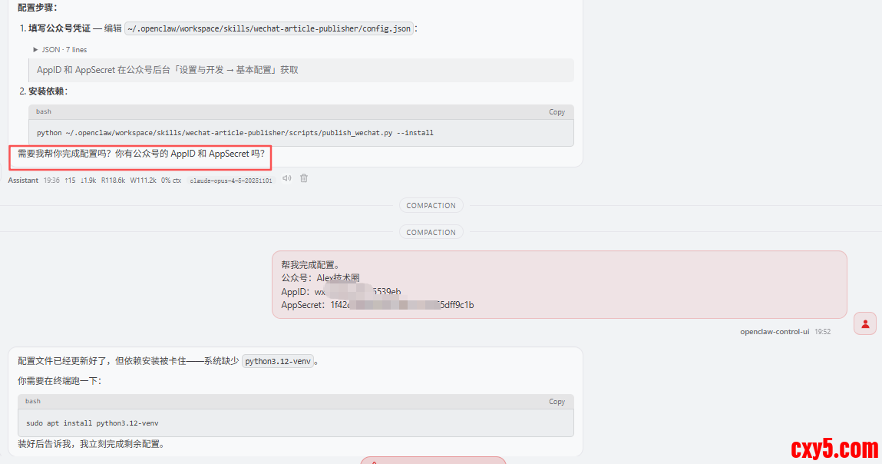Select the 19:52 user message timestamp
The width and height of the screenshot is (882, 464).
pyautogui.click(x=822, y=332)
